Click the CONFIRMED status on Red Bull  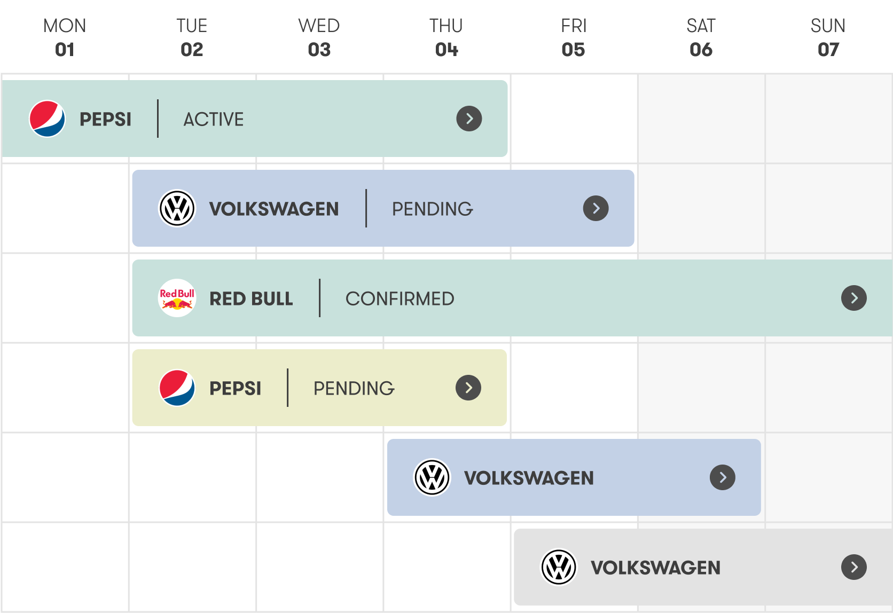[400, 298]
